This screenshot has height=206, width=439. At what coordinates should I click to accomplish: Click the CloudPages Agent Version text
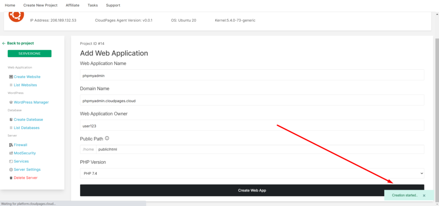tap(124, 21)
